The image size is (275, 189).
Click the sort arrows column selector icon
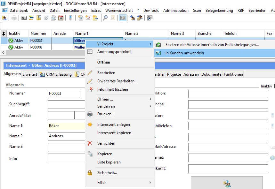pyautogui.click(x=4, y=34)
